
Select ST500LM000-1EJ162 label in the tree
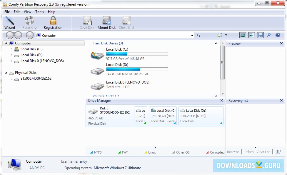tap(36, 79)
